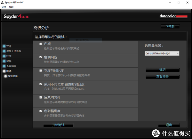Uncheck the 屏幕均匀性 checkbox
192x139 pixels.
pyautogui.click(x=40, y=97)
